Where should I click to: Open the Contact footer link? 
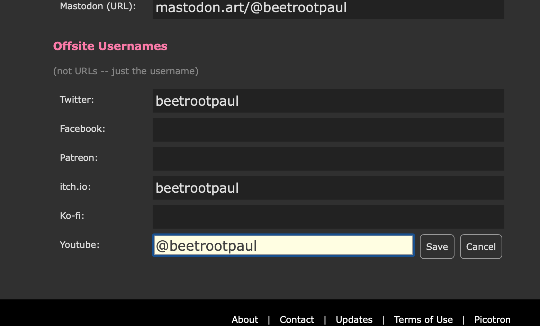(297, 320)
